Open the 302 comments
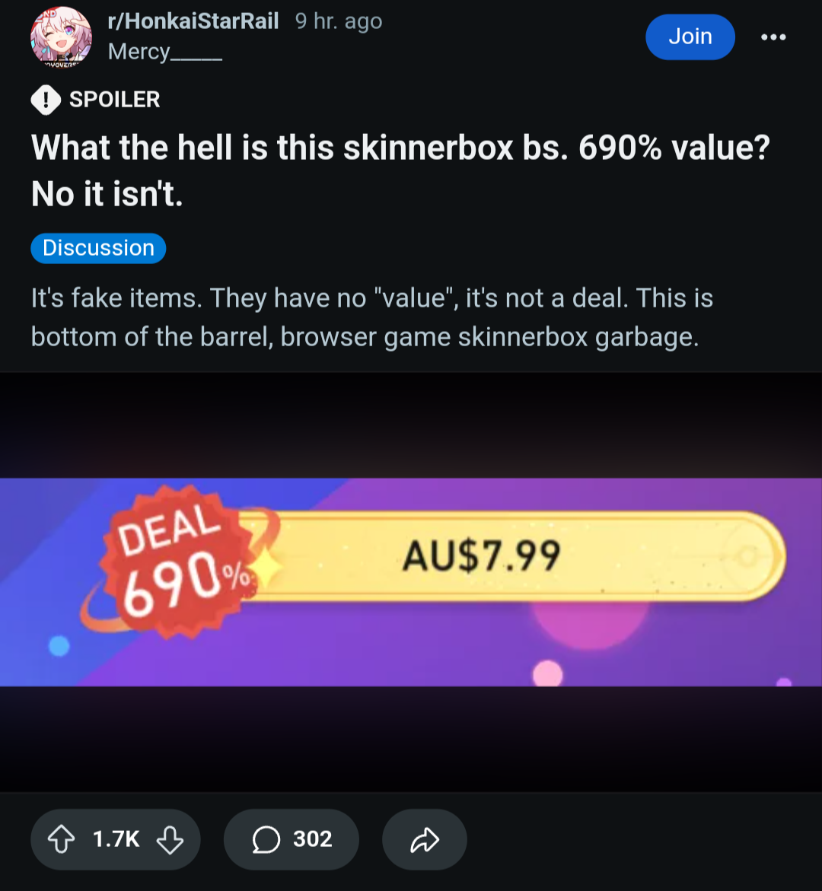 pos(291,839)
